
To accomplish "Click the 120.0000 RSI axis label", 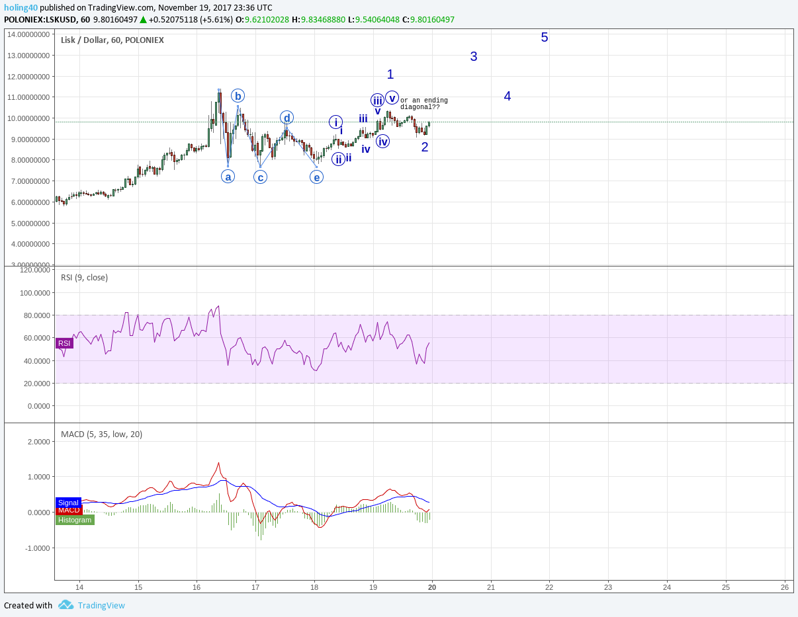I will click(x=36, y=270).
